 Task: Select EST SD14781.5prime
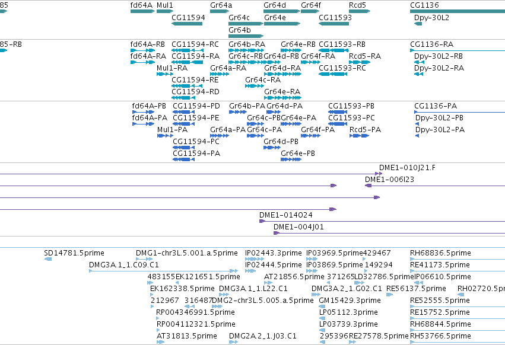click(74, 253)
